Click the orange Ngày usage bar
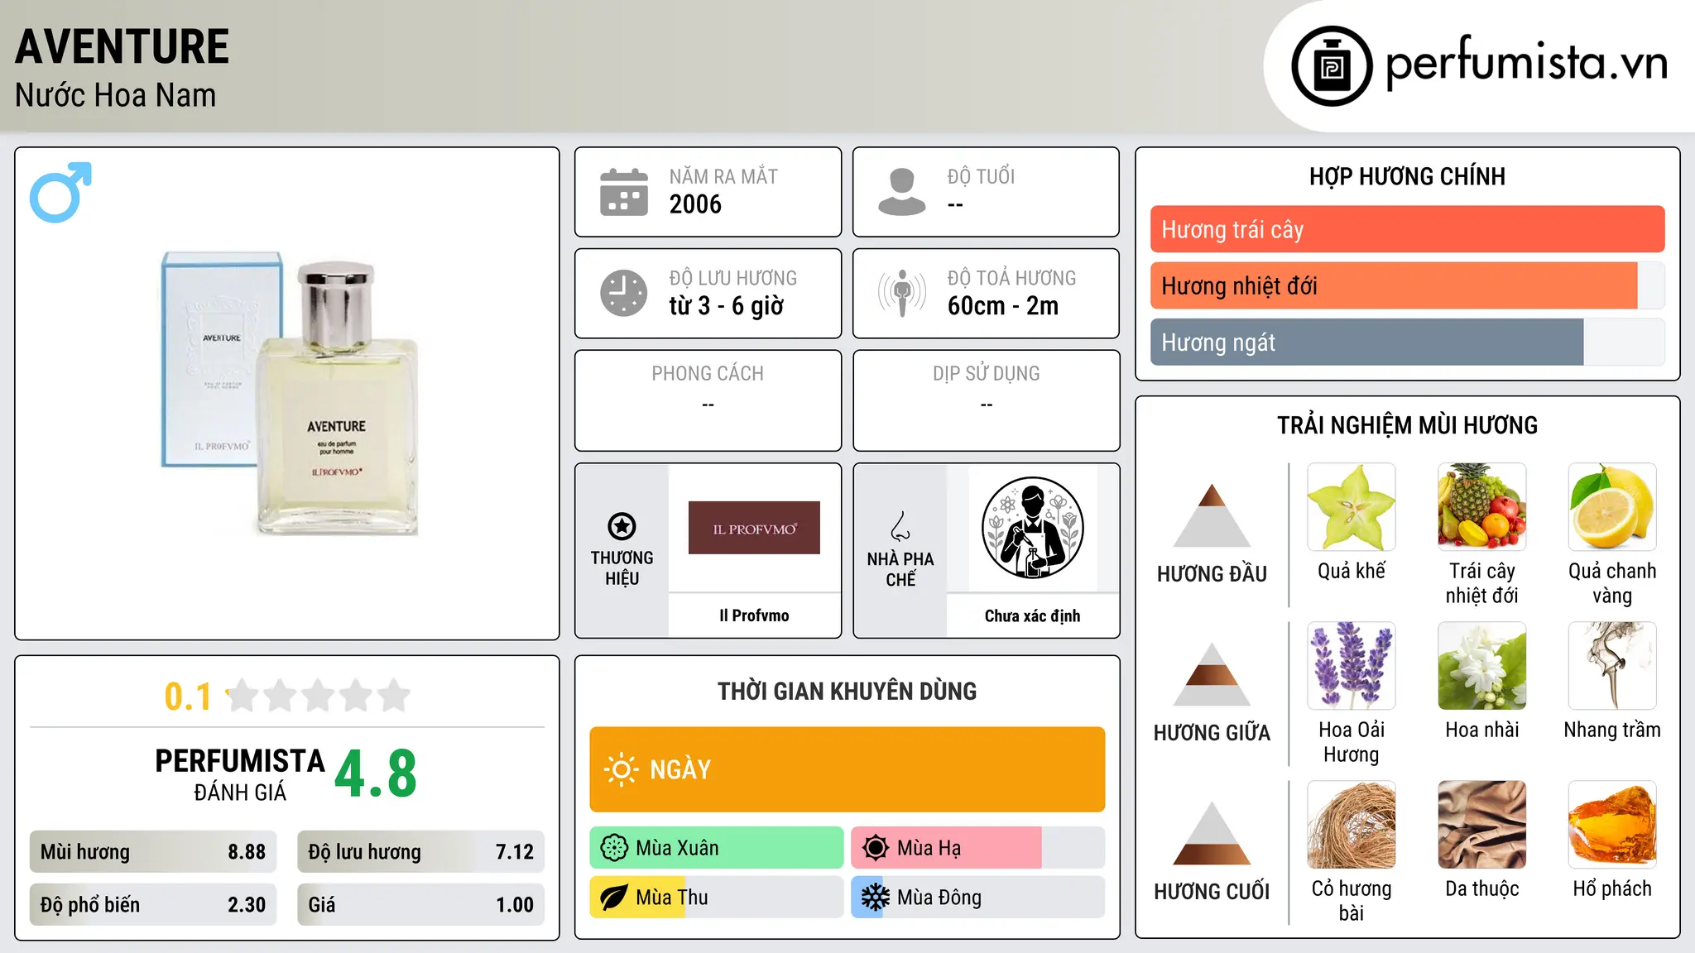Viewport: 1695px width, 953px height. (x=847, y=769)
